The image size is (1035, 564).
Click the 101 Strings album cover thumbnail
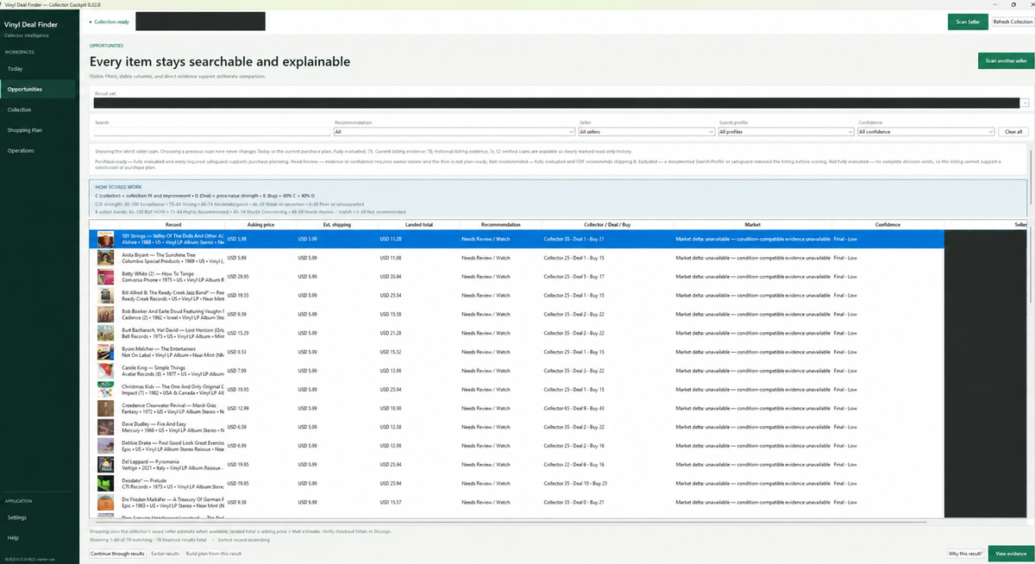coord(106,238)
